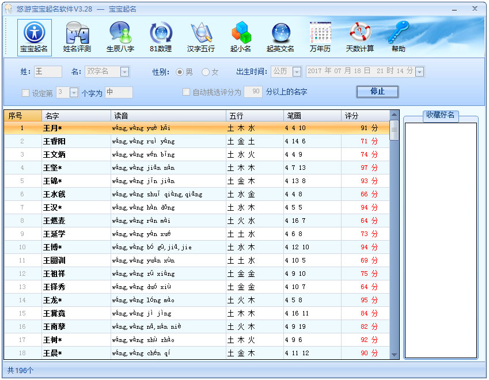Open the 帮助 help key icon
This screenshot has width=489, height=380.
click(399, 37)
